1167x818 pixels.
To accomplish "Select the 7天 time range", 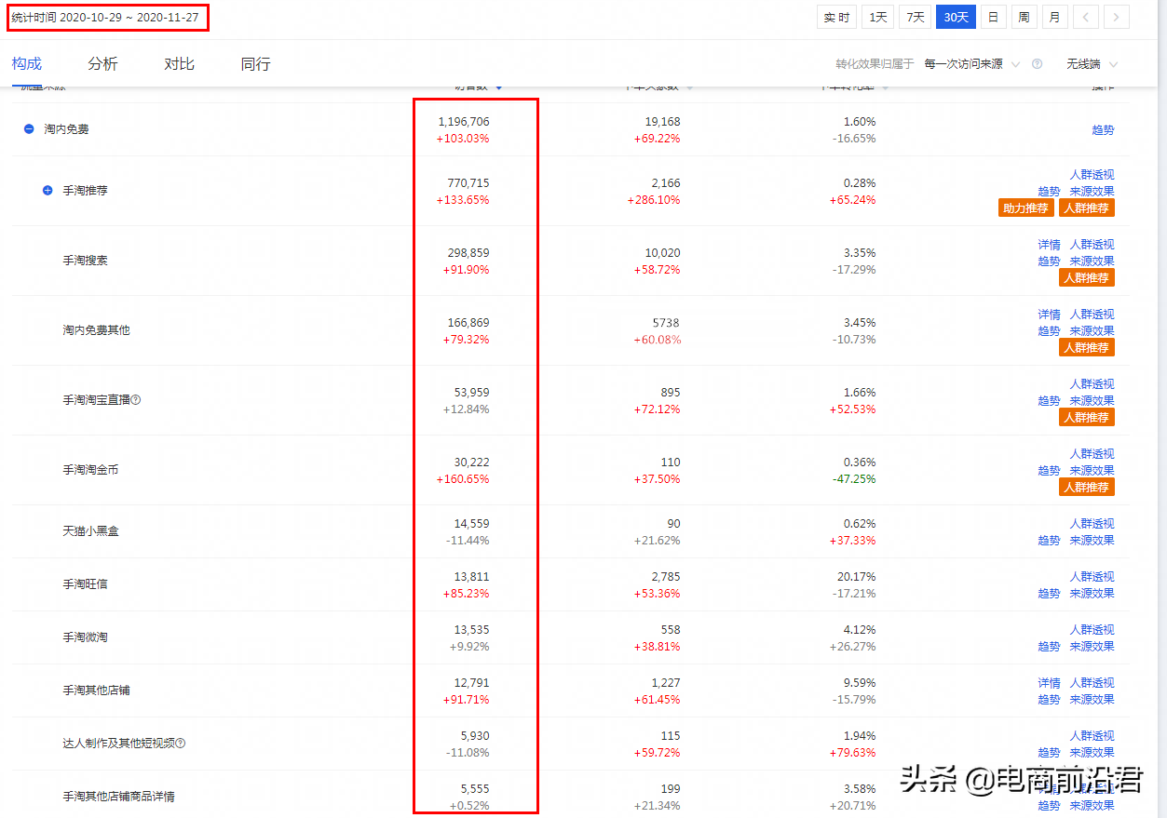I will pyautogui.click(x=916, y=17).
